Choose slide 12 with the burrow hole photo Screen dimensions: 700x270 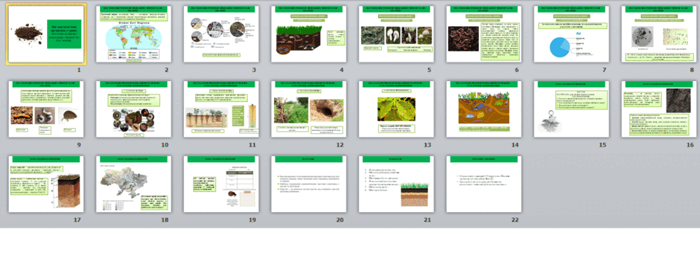pos(308,109)
